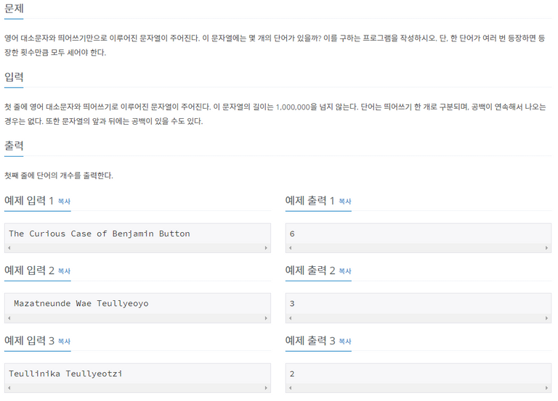Viewport: 558px width, 401px height.
Task: Click left scroll arrow of example input 3
Action: (x=9, y=388)
